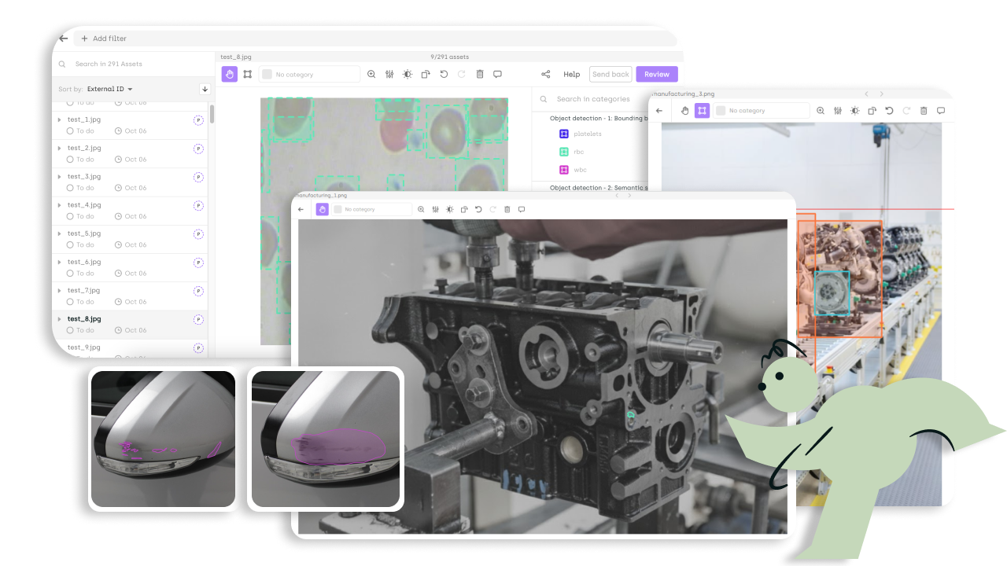
Task: Select test_7.jpg in the asset list
Action: 131,296
